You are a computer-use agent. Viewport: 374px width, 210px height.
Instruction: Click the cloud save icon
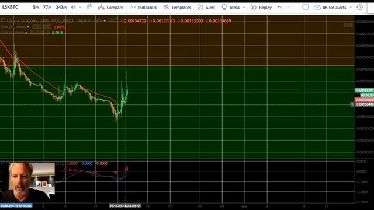[x=317, y=8]
